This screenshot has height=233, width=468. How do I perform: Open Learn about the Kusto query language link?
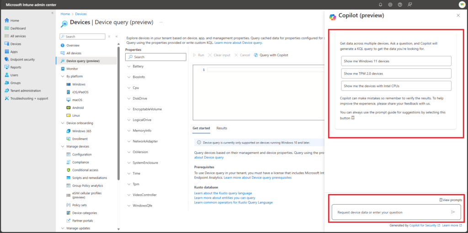pos(223,193)
